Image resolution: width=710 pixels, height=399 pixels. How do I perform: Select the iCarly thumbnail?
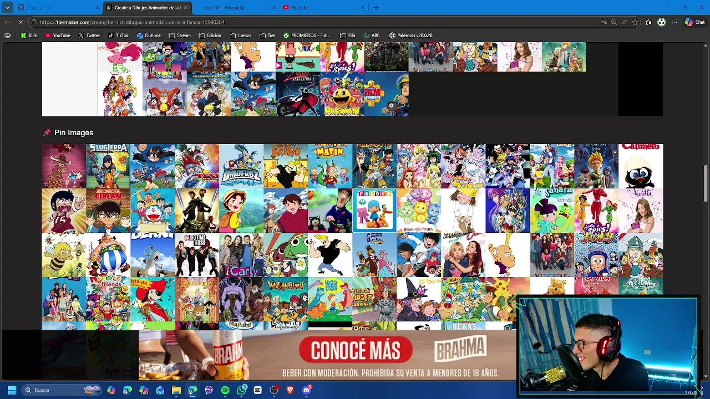pyautogui.click(x=241, y=255)
